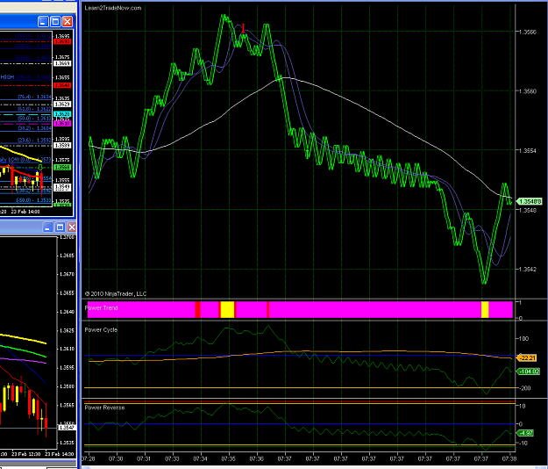Click the green down arrow in Fibonacci chart
Image resolution: width=548 pixels, height=469 pixels.
coord(40,168)
